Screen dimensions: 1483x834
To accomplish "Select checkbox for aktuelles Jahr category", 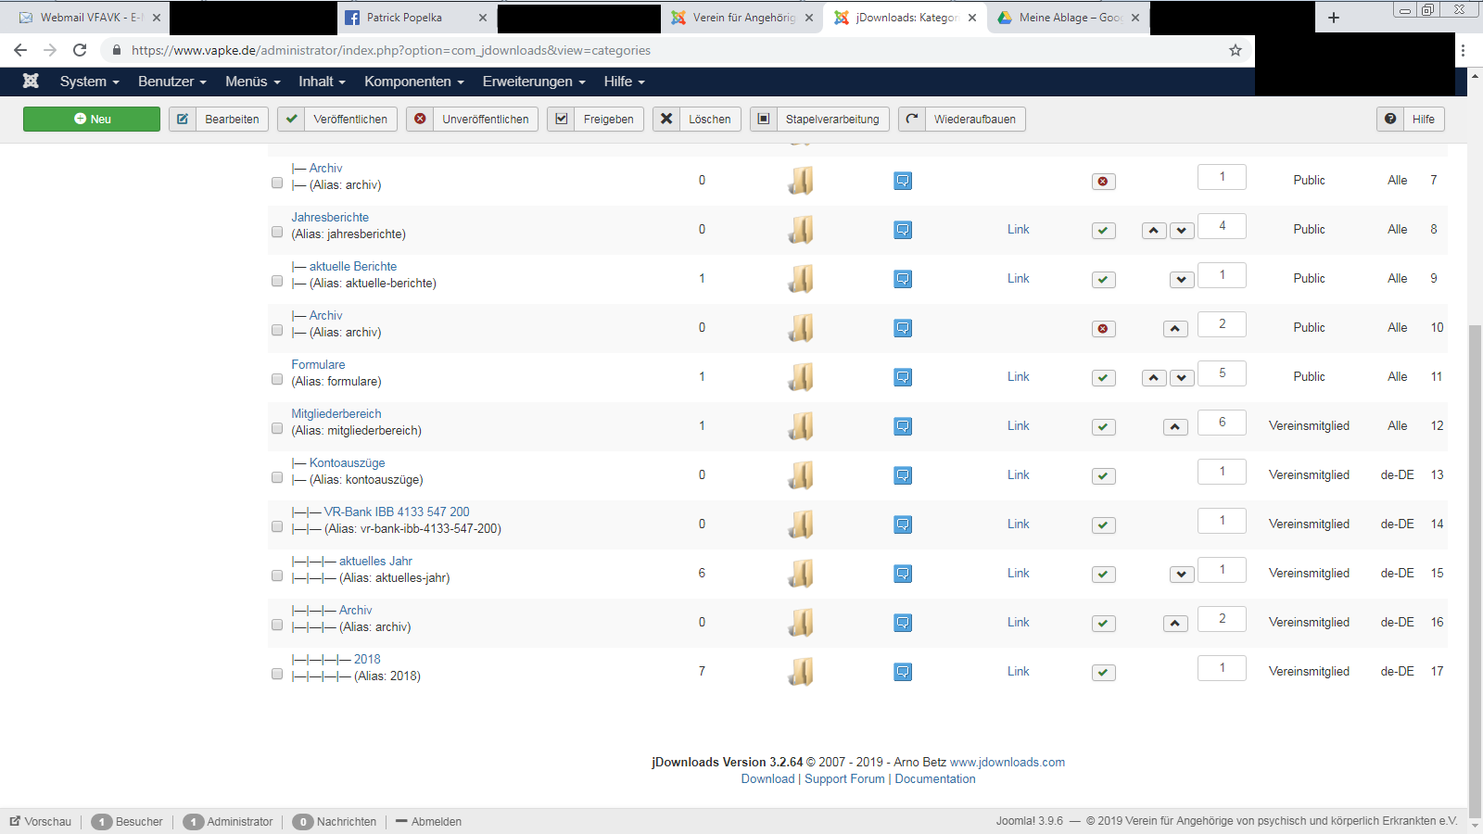I will (x=277, y=575).
